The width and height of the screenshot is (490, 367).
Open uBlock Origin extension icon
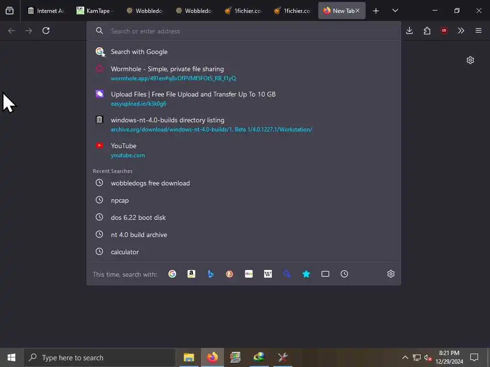click(444, 31)
